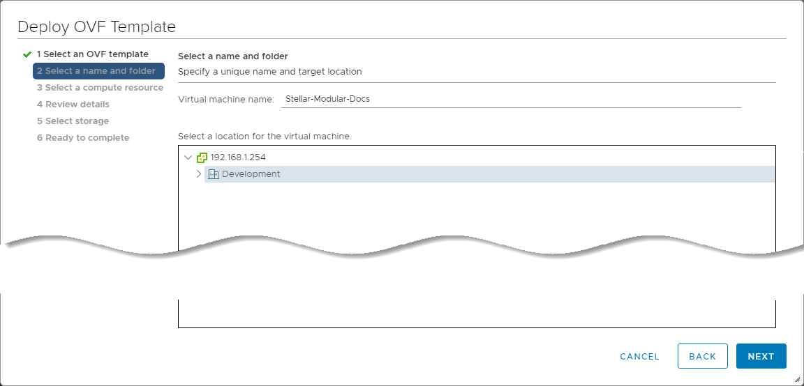Collapse the 192.168.1.254 tree node
The width and height of the screenshot is (804, 386).
(188, 157)
